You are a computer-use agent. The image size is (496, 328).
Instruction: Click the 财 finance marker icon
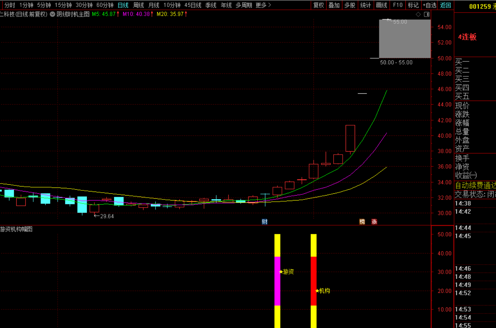coord(264,222)
